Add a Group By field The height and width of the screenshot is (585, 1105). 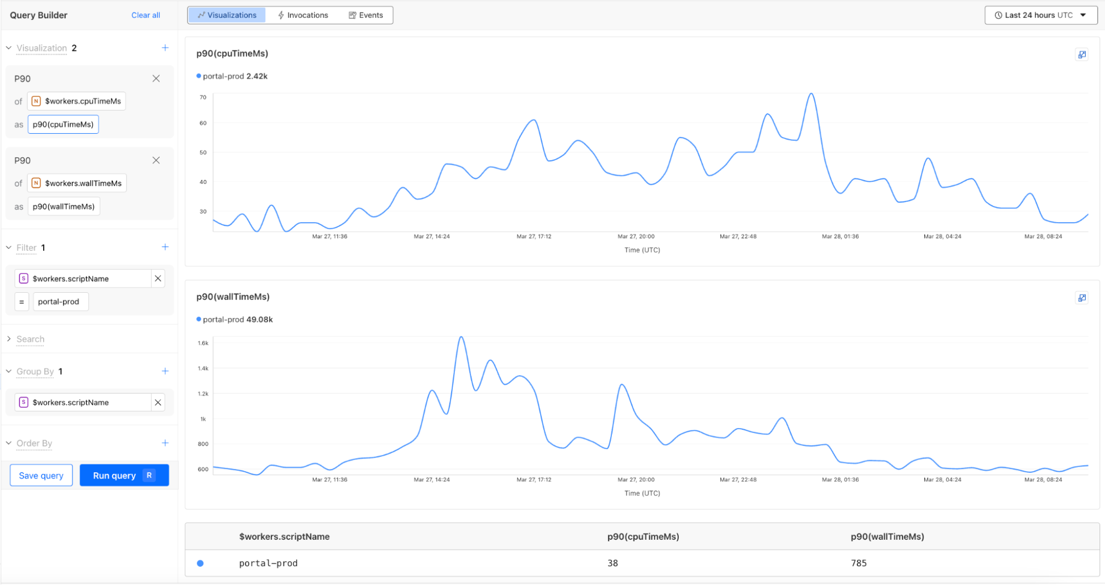165,371
